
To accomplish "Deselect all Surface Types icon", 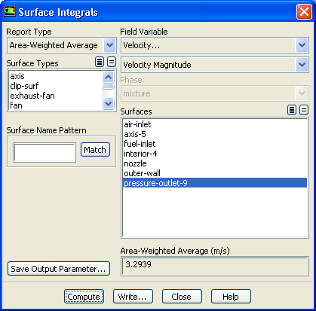I will pyautogui.click(x=112, y=62).
